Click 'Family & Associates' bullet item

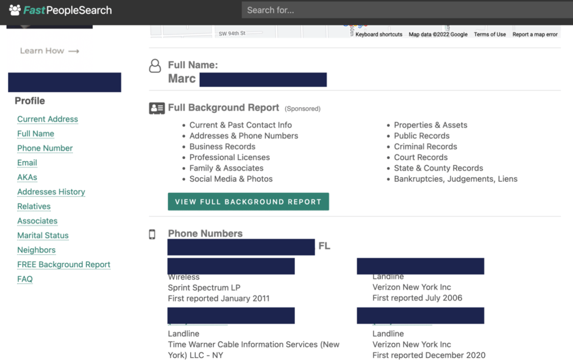click(x=226, y=168)
